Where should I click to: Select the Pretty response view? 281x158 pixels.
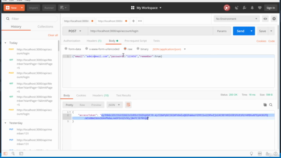(69, 105)
